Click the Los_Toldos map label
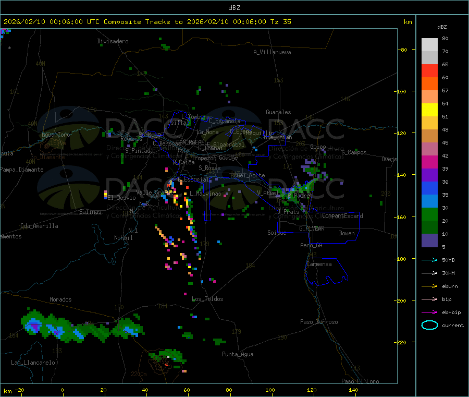 (207, 299)
